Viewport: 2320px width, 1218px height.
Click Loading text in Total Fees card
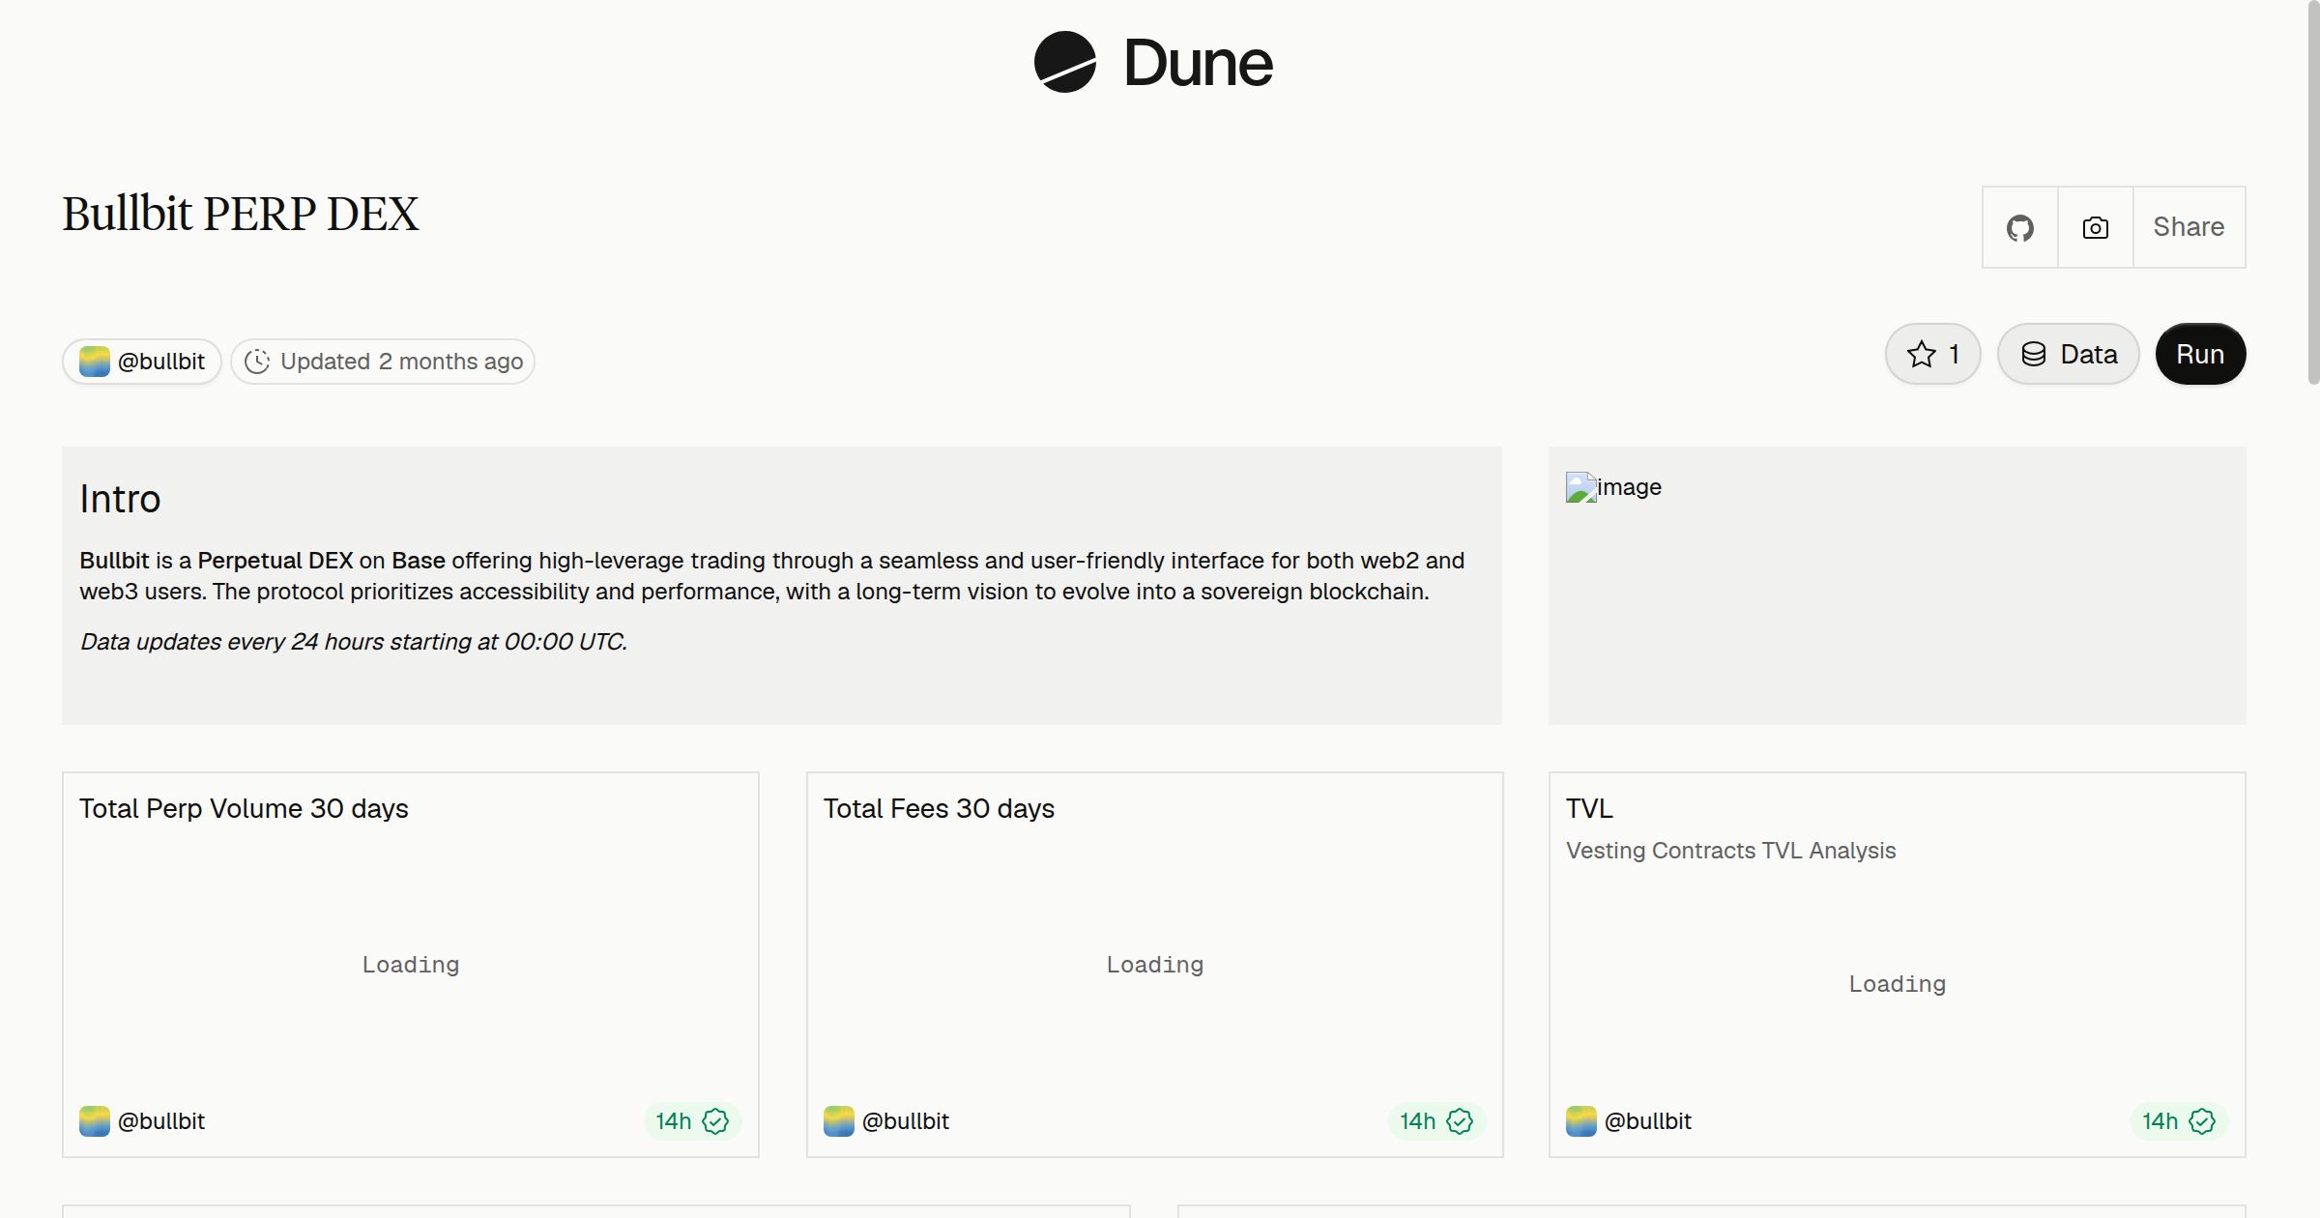coord(1155,965)
